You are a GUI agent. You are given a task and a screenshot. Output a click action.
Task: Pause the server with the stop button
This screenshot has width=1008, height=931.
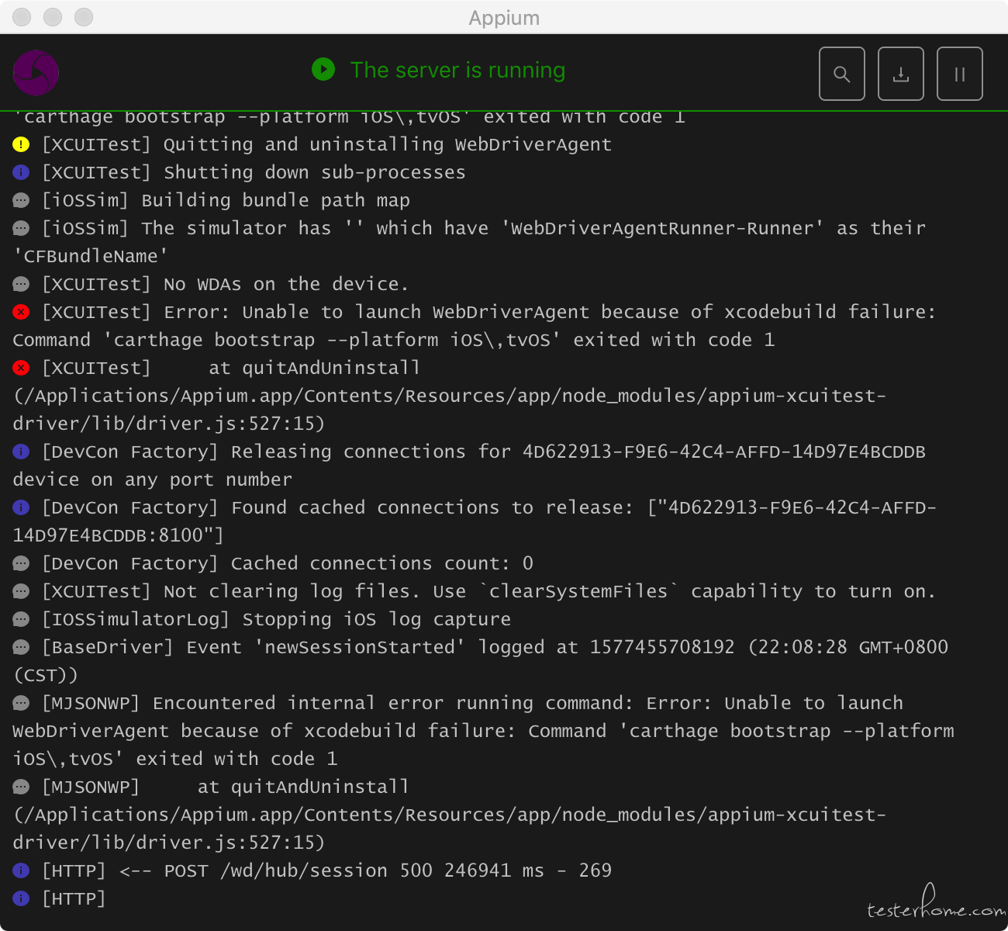coord(959,74)
